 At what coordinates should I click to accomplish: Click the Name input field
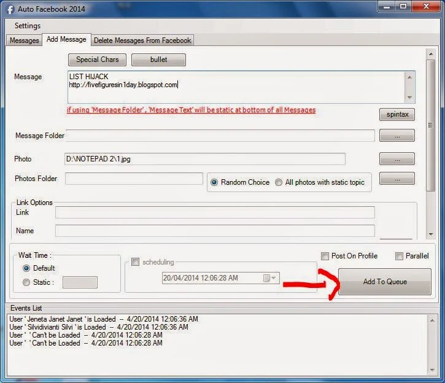pyautogui.click(x=215, y=231)
